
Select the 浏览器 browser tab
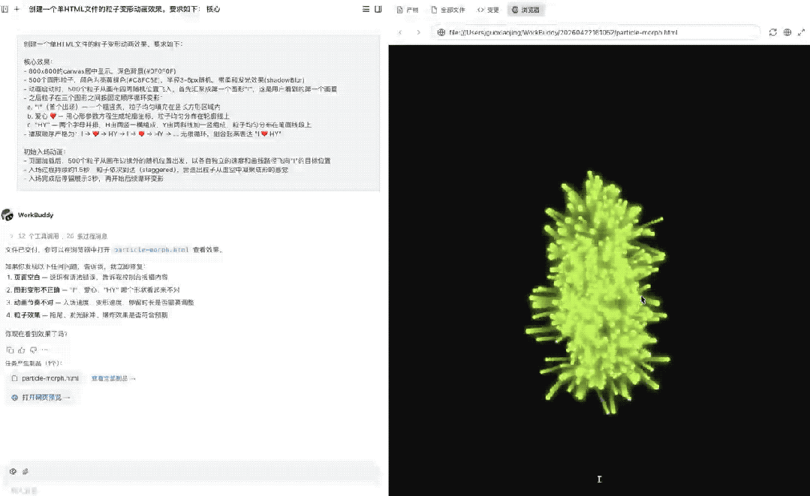525,11
